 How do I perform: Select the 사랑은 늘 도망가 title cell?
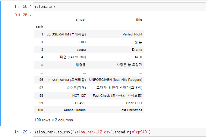click(129, 65)
